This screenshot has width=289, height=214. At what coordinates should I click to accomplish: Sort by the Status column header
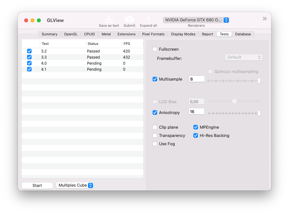104,44
